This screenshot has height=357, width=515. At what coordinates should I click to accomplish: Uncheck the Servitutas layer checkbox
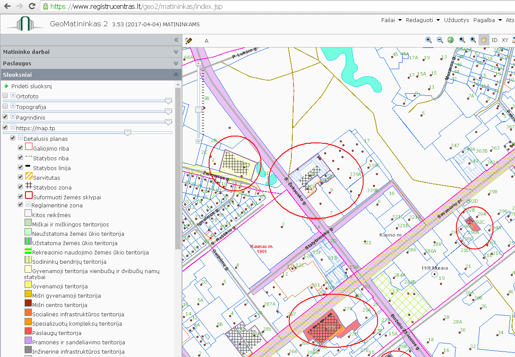[20, 177]
